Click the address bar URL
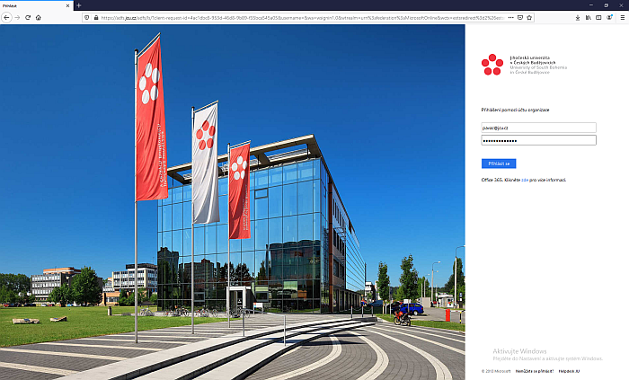This screenshot has width=629, height=380. click(x=302, y=18)
